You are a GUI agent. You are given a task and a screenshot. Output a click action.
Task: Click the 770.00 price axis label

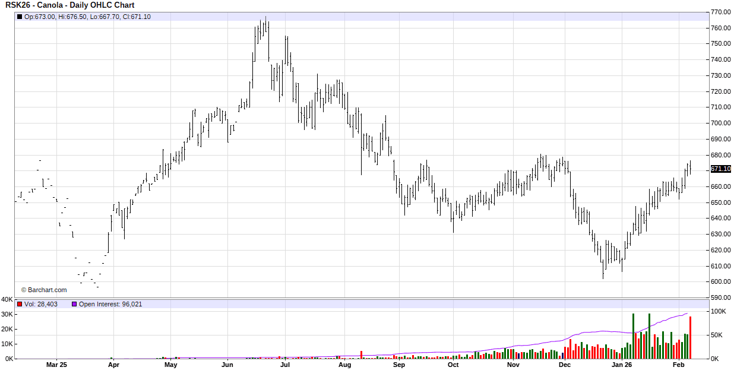pos(720,12)
